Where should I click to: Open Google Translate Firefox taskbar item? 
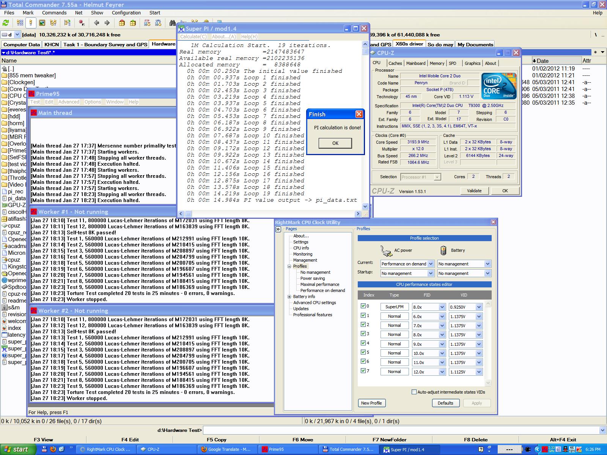click(x=226, y=449)
